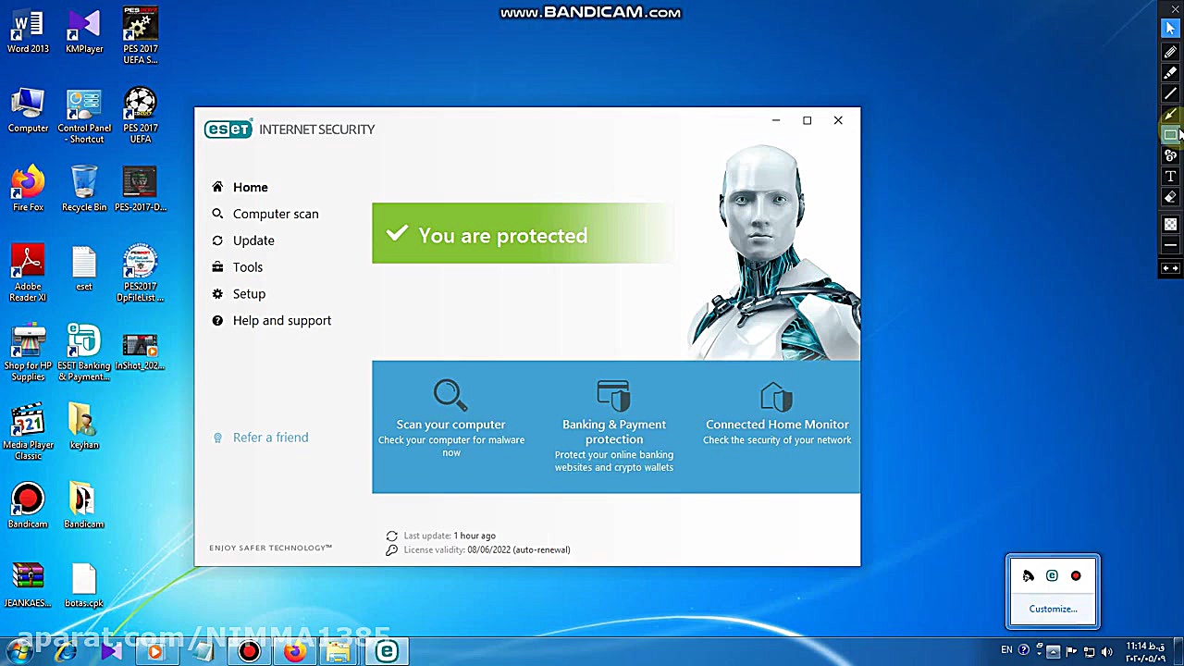Viewport: 1184px width, 666px height.
Task: Click ESET icon in tray overflow popup
Action: coord(1052,576)
